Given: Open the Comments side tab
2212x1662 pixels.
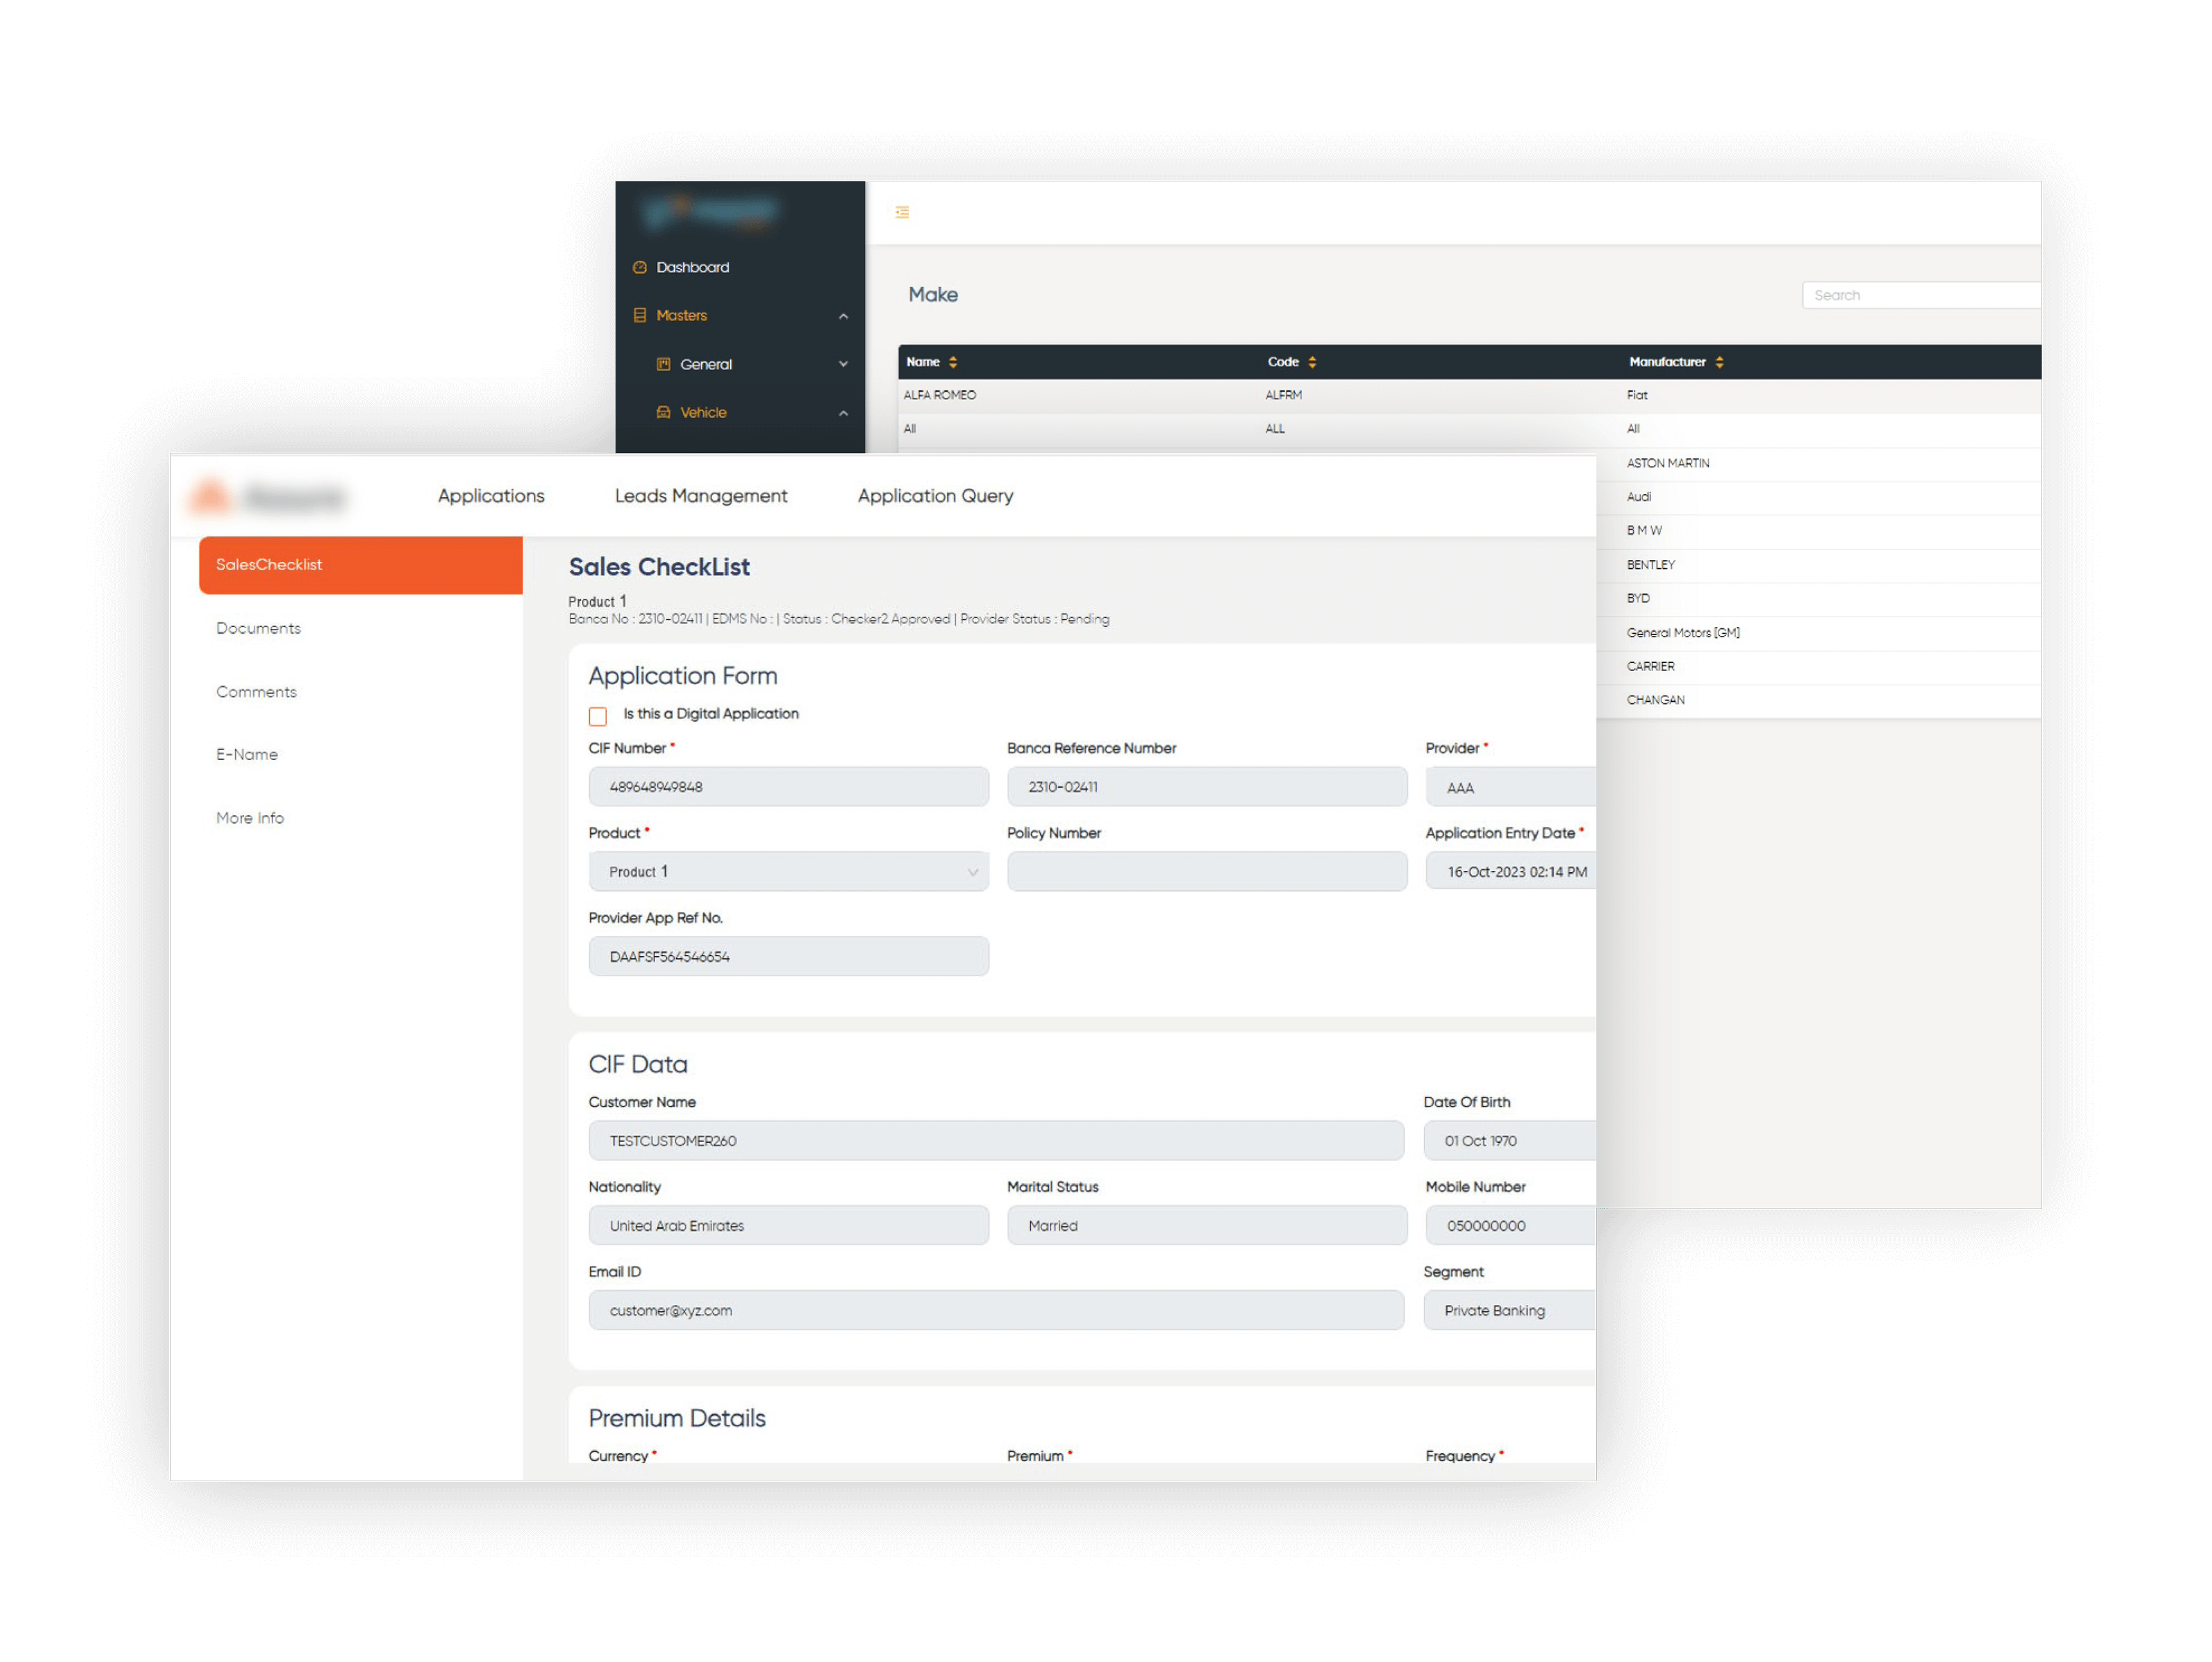Looking at the screenshot, I should pos(256,692).
